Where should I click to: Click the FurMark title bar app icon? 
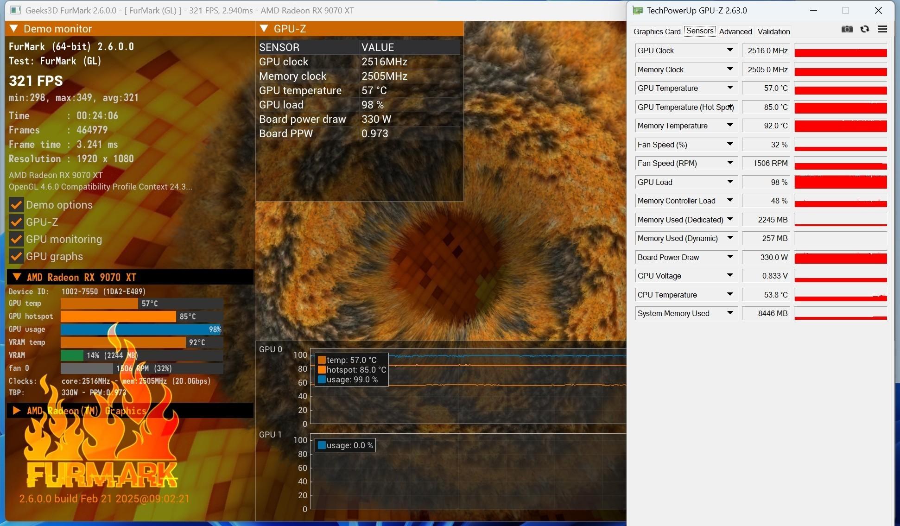tap(15, 10)
